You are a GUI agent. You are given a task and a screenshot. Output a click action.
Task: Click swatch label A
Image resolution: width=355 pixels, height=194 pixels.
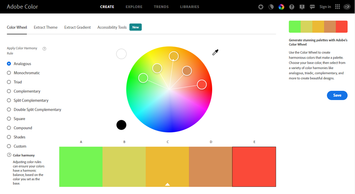point(81,142)
